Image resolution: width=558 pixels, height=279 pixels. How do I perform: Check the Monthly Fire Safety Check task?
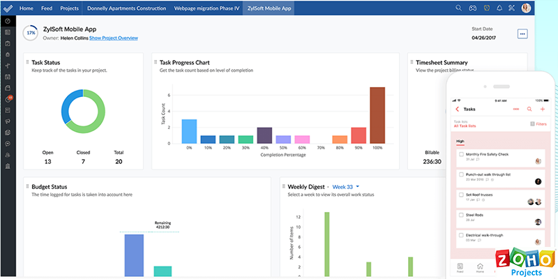click(461, 154)
